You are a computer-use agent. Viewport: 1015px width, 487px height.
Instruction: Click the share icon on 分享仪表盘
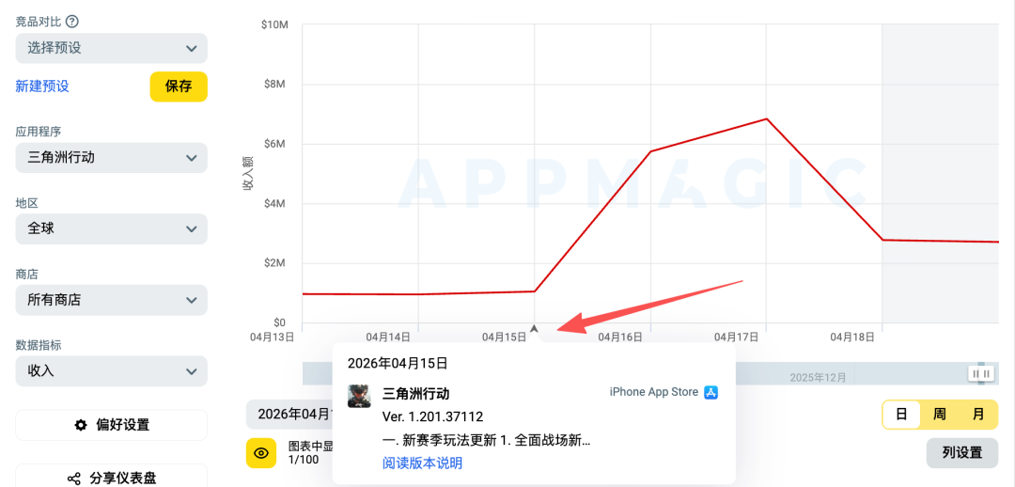click(74, 479)
